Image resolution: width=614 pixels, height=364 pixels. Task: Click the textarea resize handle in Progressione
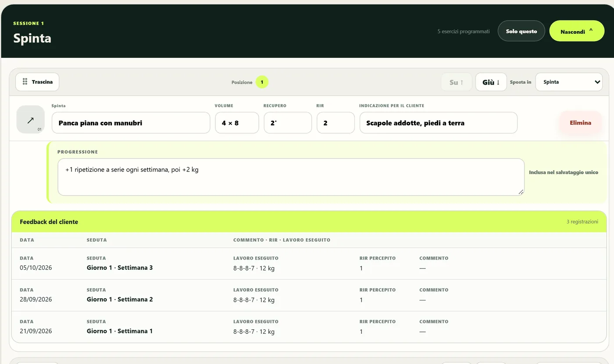pos(521,192)
